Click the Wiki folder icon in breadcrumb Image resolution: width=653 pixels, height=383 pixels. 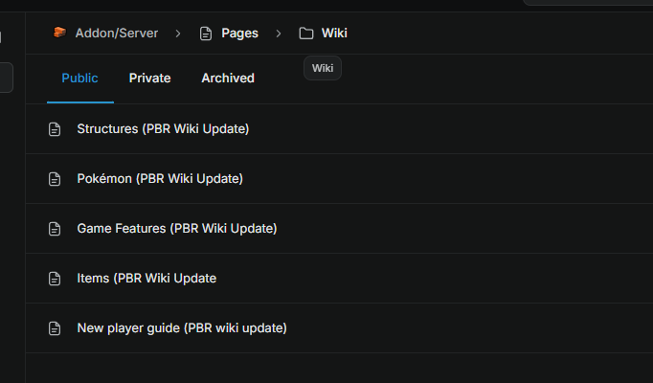(x=306, y=34)
